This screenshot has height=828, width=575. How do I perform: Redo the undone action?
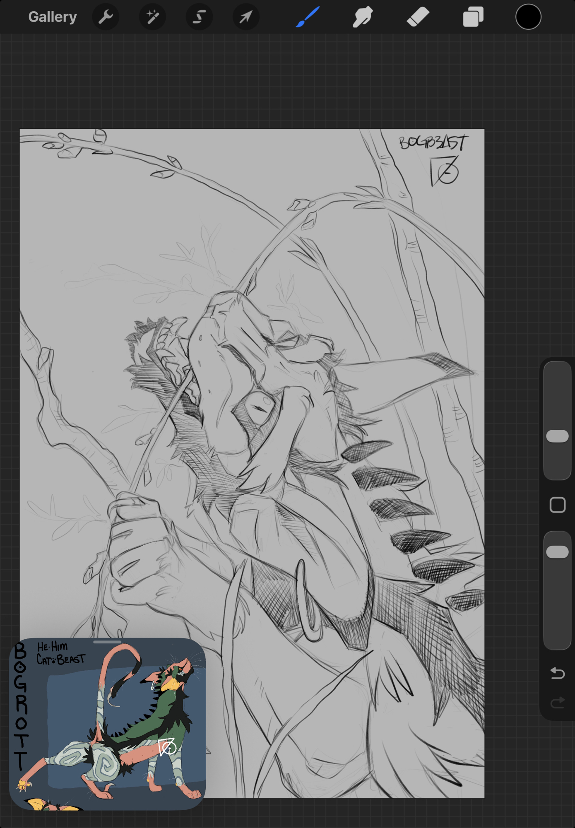(x=557, y=703)
